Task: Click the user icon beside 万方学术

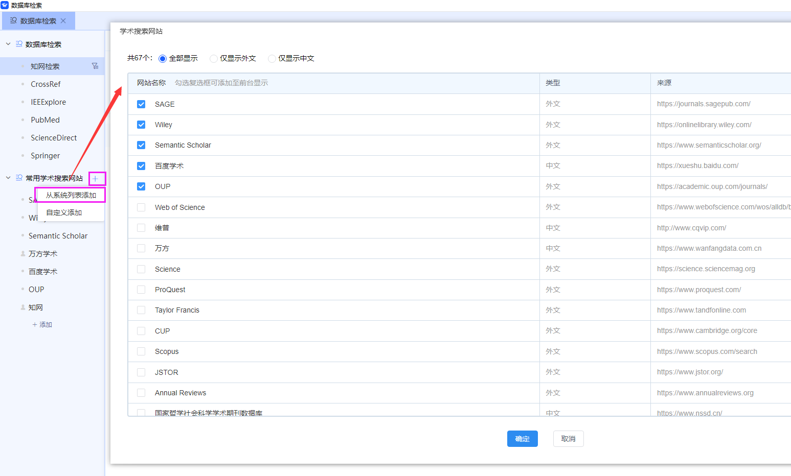Action: pos(23,253)
